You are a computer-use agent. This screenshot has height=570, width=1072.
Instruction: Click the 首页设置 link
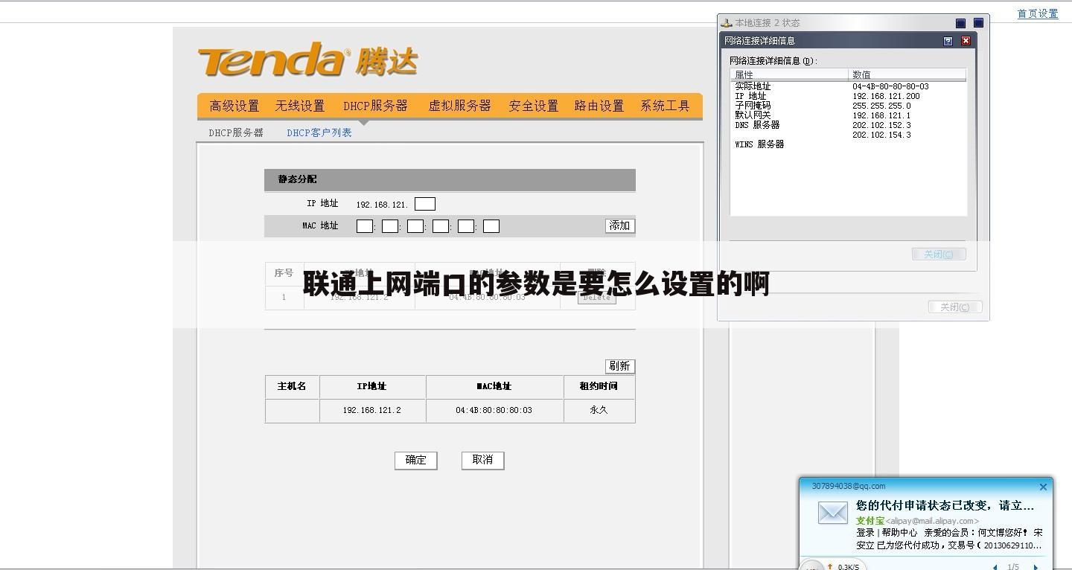1038,13
